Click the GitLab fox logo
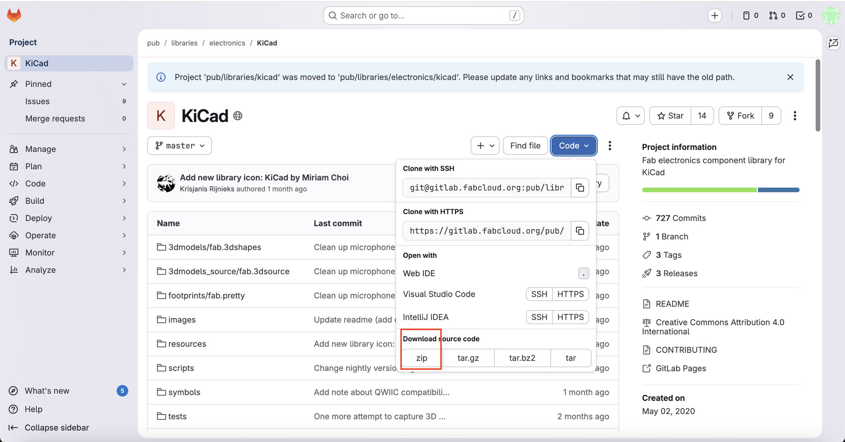The width and height of the screenshot is (845, 442). (14, 15)
